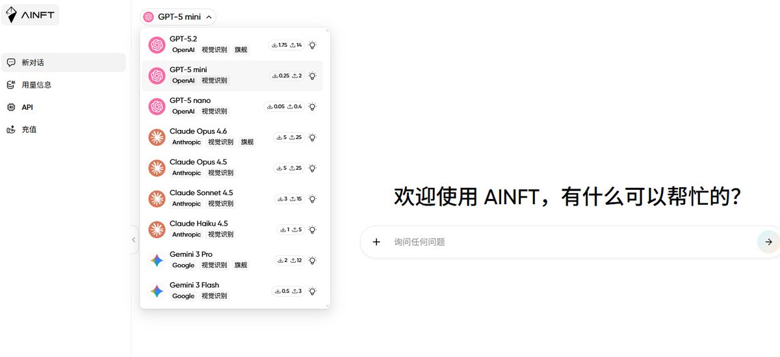The height and width of the screenshot is (357, 780).
Task: Click the 视觉识别 tag on GPT-5 nano
Action: click(214, 111)
